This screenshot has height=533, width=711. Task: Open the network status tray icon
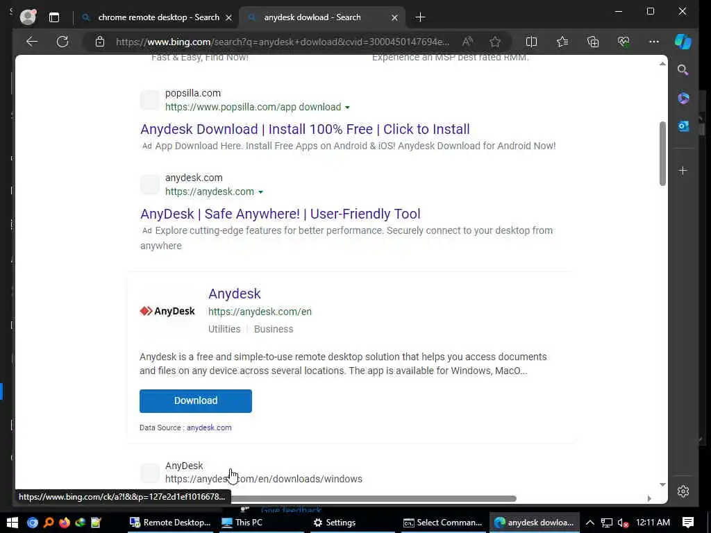coord(607,523)
